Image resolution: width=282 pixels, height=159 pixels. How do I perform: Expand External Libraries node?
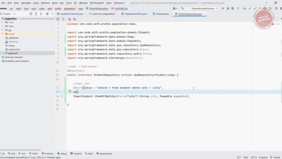(14, 57)
